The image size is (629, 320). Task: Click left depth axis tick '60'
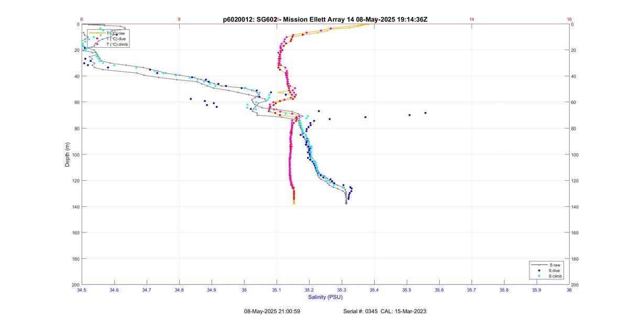(76, 102)
